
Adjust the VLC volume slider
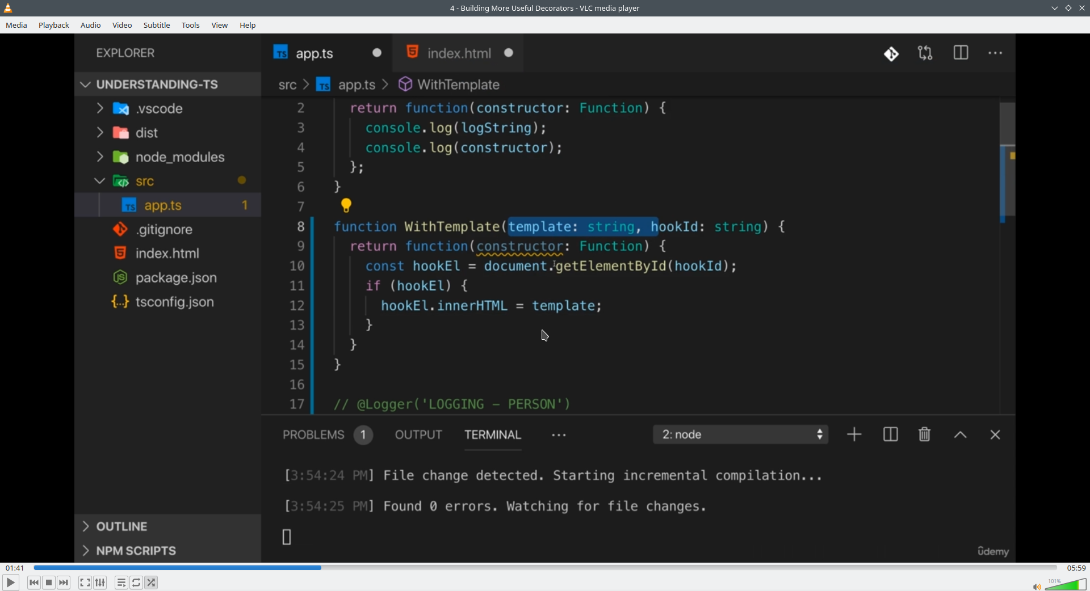(x=1066, y=584)
